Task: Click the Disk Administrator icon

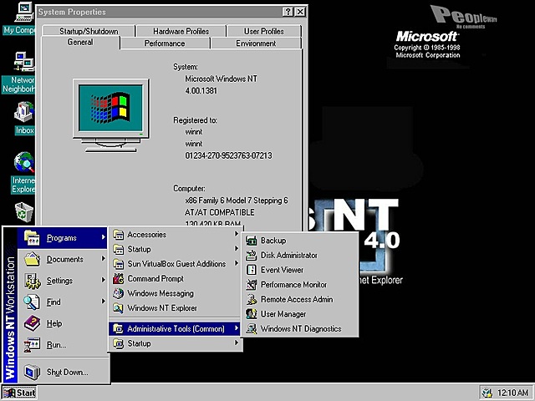Action: [251, 255]
